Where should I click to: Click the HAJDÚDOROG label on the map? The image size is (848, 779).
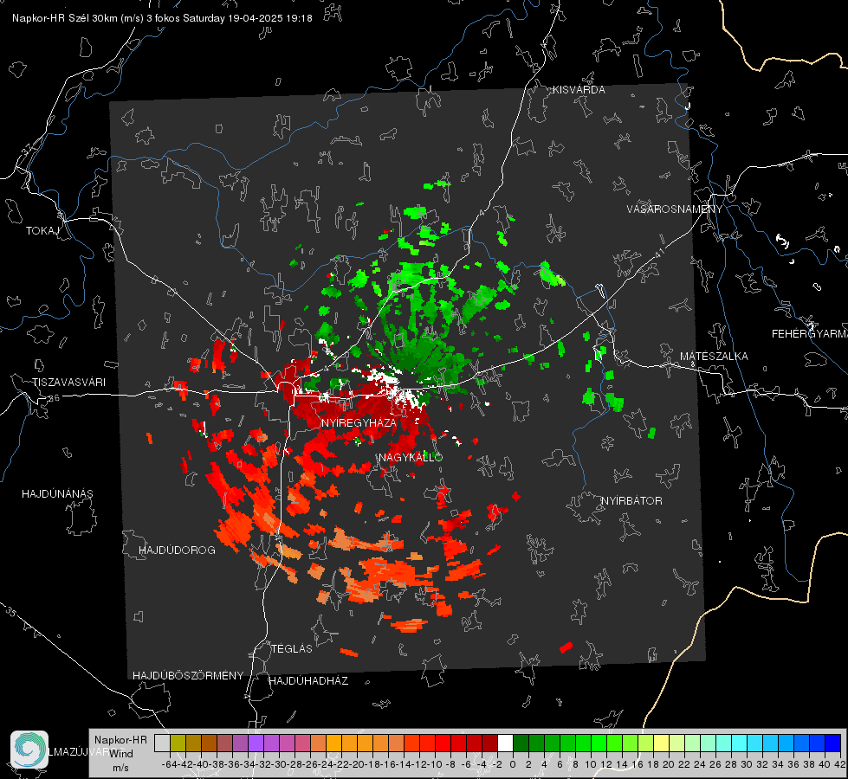(177, 550)
